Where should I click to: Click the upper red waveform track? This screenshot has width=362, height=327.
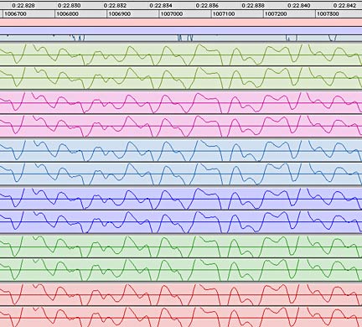pyautogui.click(x=181, y=294)
